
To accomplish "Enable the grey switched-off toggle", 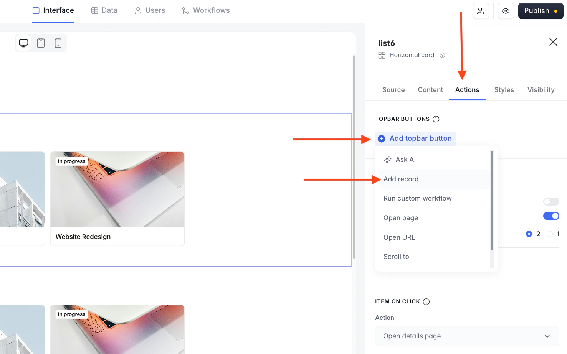I will pyautogui.click(x=551, y=202).
